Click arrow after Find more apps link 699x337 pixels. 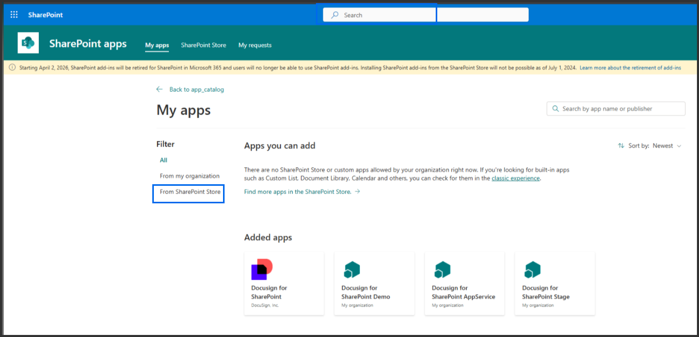[357, 191]
